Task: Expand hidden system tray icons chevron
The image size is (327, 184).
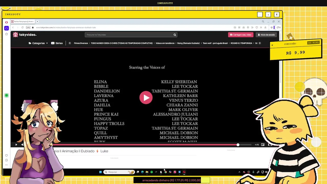Action: (239, 172)
